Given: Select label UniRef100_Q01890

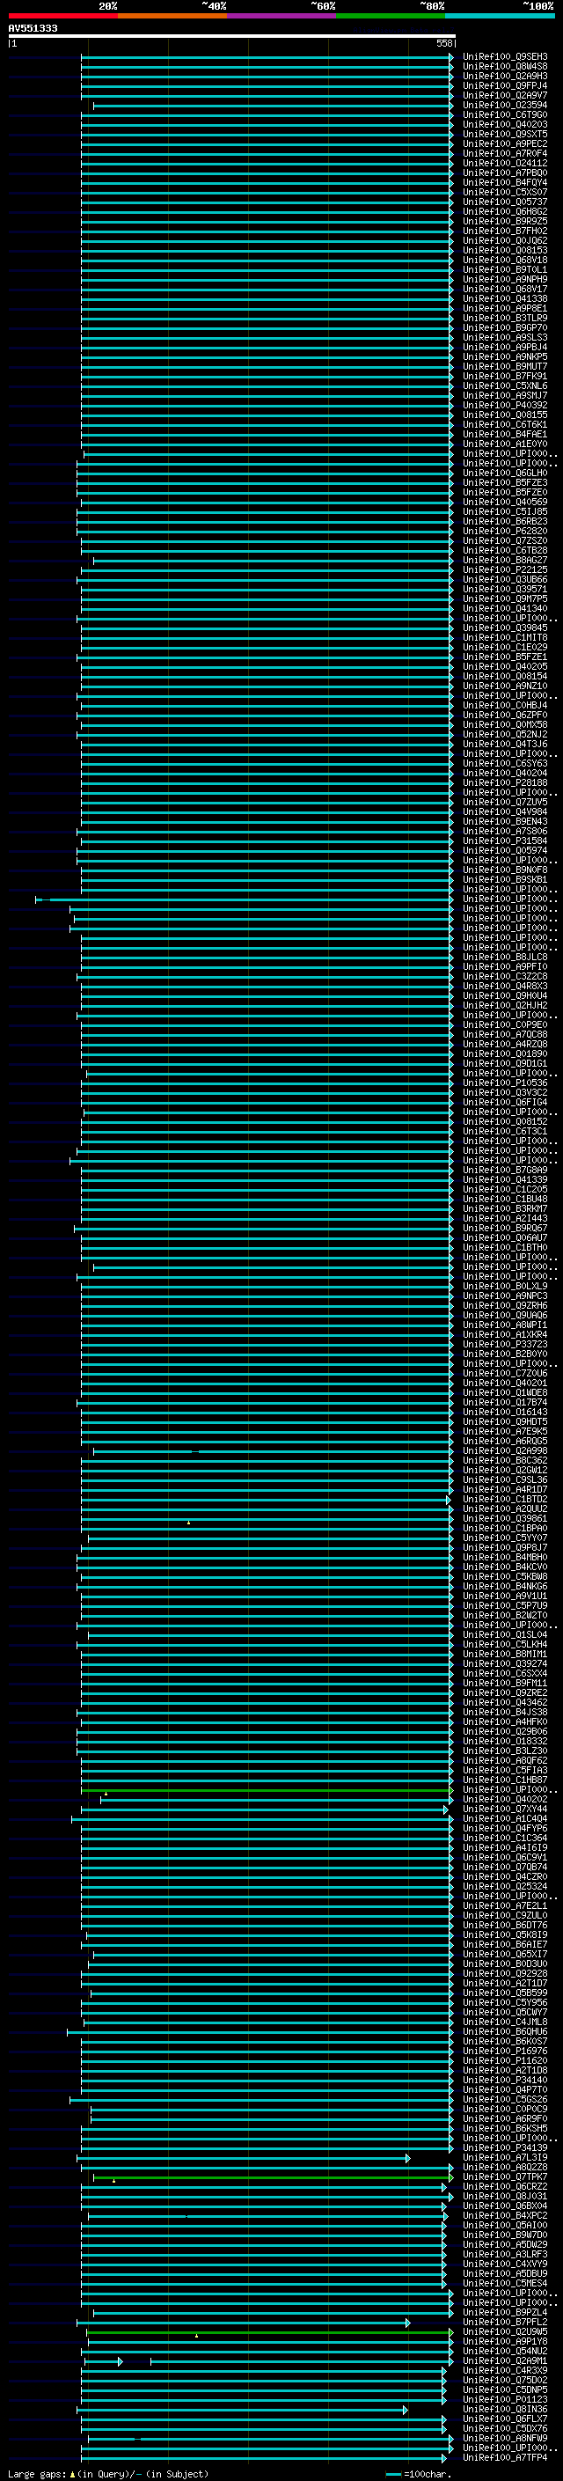Looking at the screenshot, I should point(505,1053).
